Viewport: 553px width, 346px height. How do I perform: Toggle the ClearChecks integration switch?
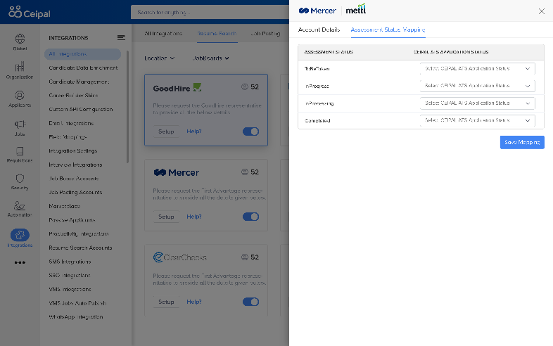pos(250,302)
